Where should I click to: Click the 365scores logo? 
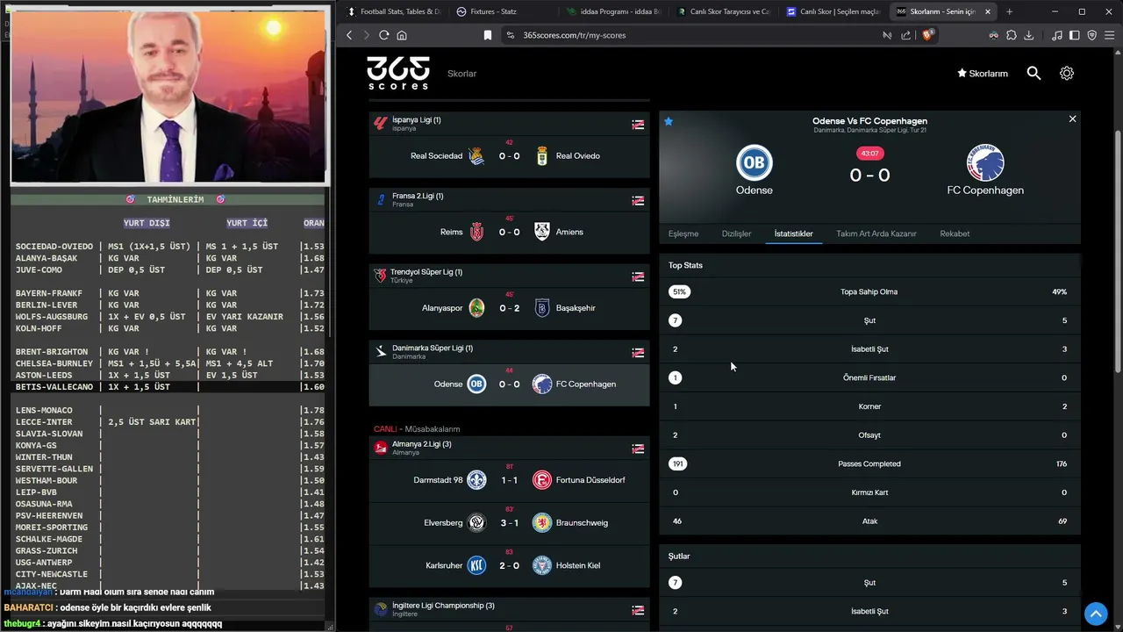(398, 73)
